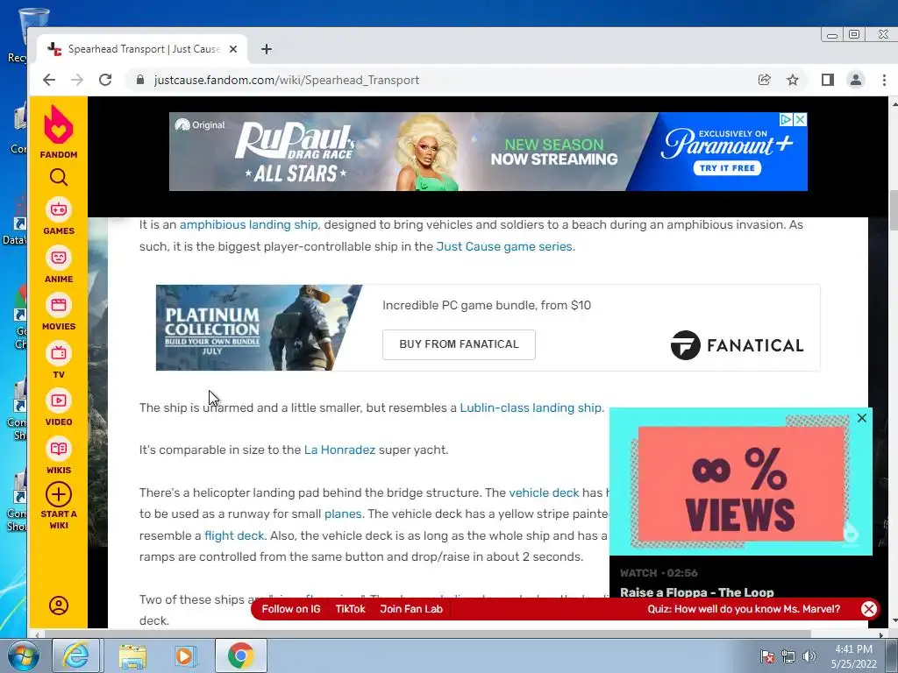The width and height of the screenshot is (898, 673).
Task: Open the Games section in sidebar
Action: pyautogui.click(x=59, y=217)
